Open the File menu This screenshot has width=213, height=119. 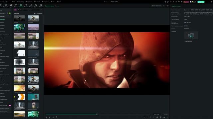pyautogui.click(x=13, y=2)
